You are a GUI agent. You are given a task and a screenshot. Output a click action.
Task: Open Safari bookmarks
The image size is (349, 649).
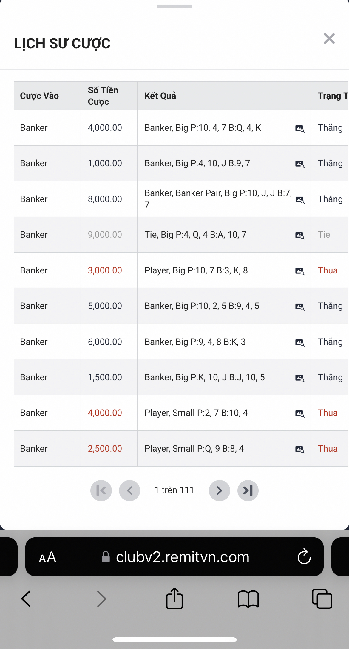tap(248, 599)
